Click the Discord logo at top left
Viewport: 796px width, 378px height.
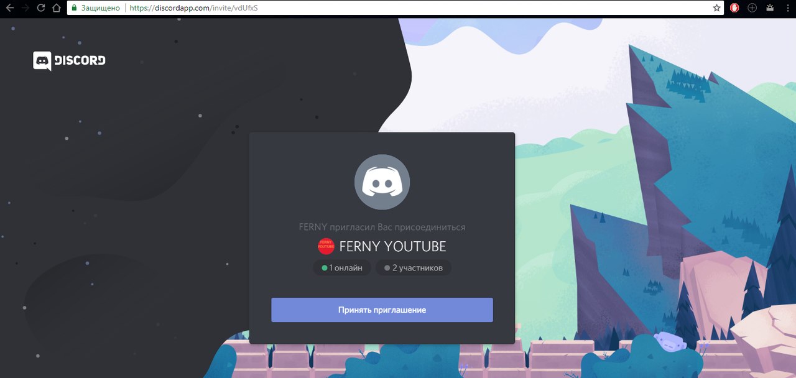(69, 61)
